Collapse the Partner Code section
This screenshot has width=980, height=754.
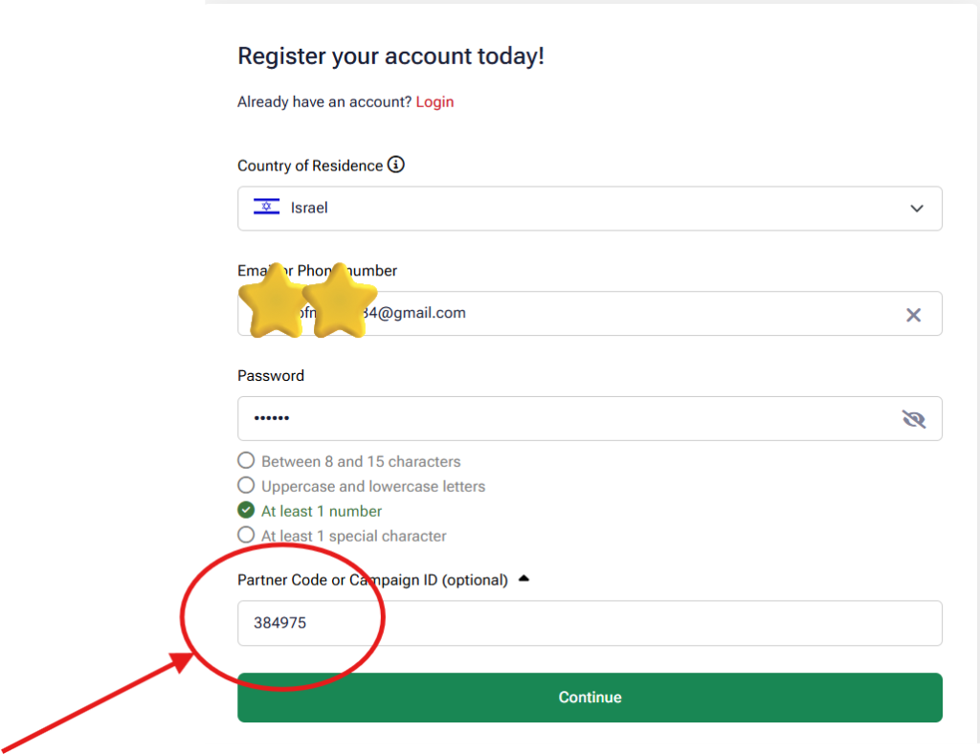524,578
